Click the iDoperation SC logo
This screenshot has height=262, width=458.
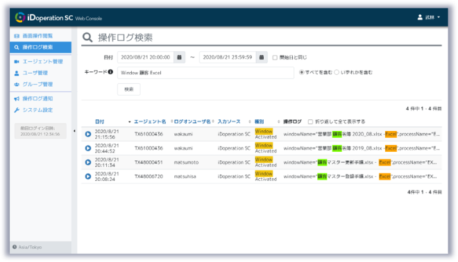click(58, 17)
